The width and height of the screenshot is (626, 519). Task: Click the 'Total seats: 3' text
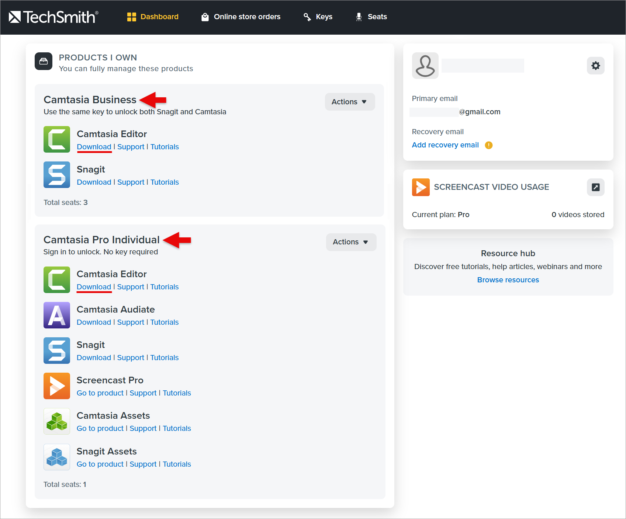pyautogui.click(x=66, y=203)
